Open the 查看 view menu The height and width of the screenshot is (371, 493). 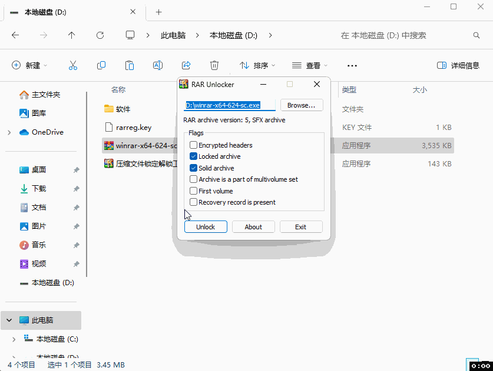(310, 65)
